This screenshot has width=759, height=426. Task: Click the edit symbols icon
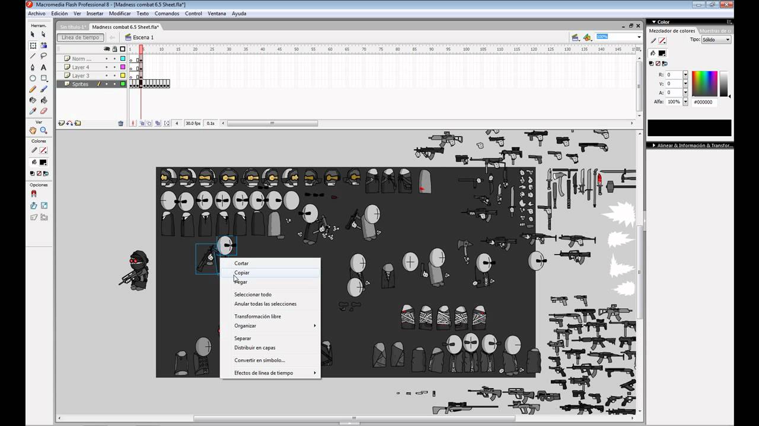tap(587, 37)
